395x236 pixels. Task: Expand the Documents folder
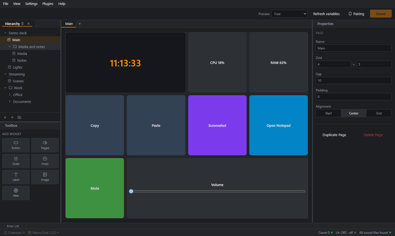(10, 102)
